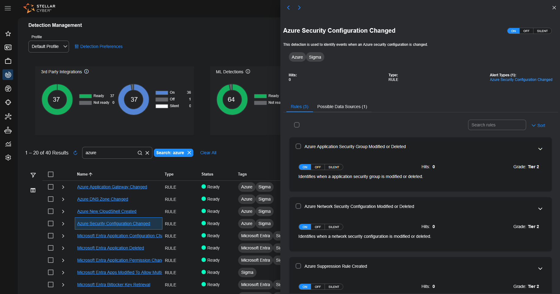Click the ML Detections info icon
This screenshot has width=560, height=294.
(248, 71)
